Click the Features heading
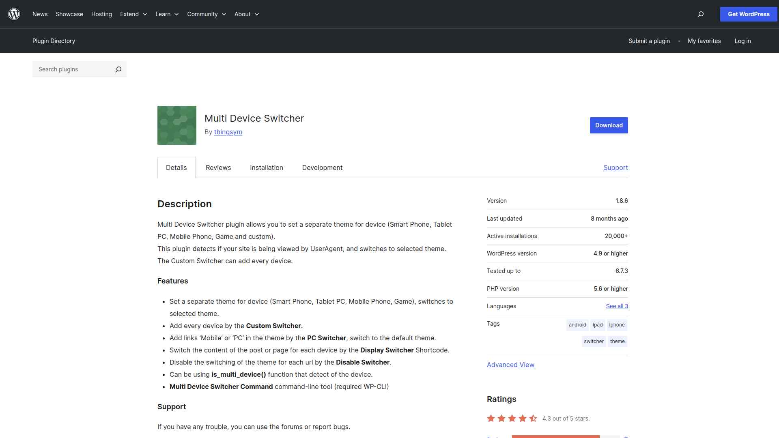The width and height of the screenshot is (779, 438). [x=173, y=281]
